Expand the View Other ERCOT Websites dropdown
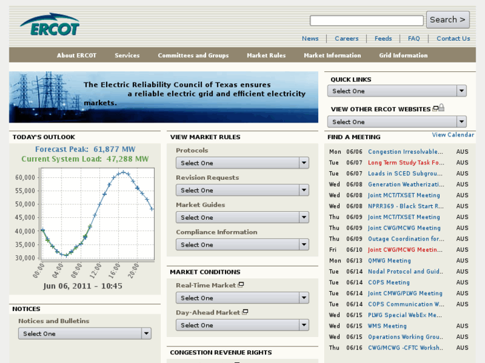This screenshot has height=363, width=485. click(x=396, y=122)
